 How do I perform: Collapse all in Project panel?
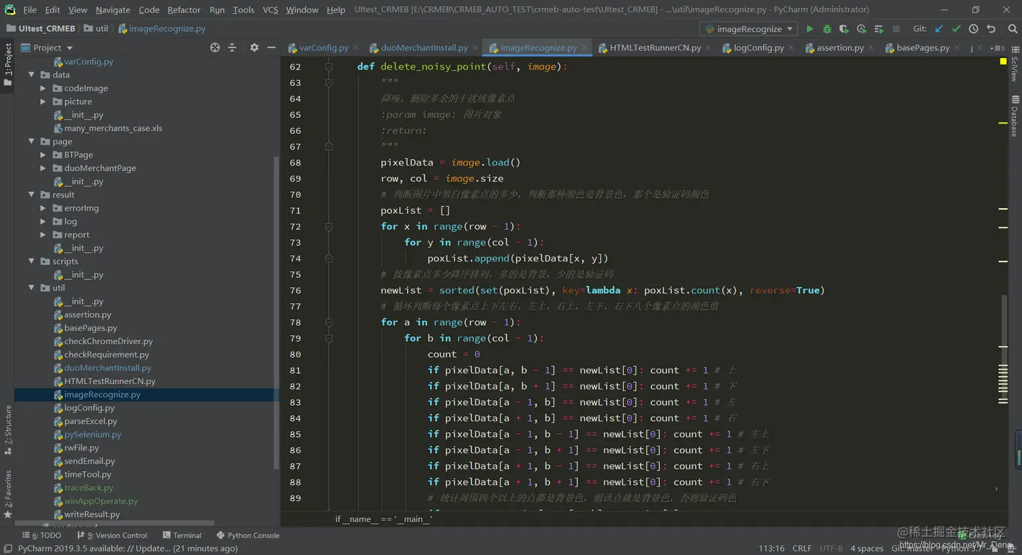coord(232,47)
